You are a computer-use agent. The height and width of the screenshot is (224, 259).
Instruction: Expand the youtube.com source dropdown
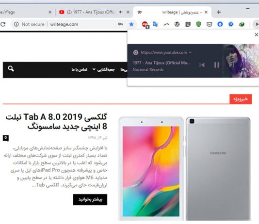tap(190, 52)
